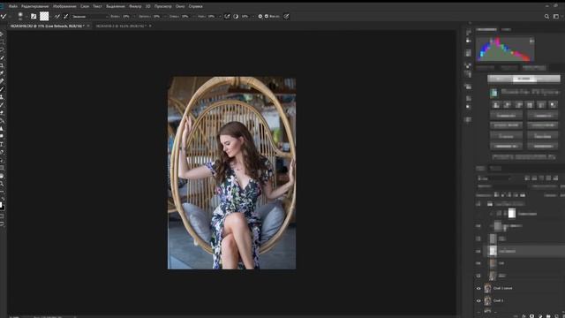Viewport: 565px width, 318px height.
Task: Select the Horizontal Type tool
Action: [2, 144]
